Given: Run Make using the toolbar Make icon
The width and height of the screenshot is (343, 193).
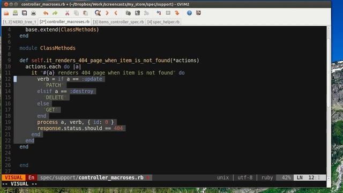Looking at the screenshot, I should pos(159,13).
